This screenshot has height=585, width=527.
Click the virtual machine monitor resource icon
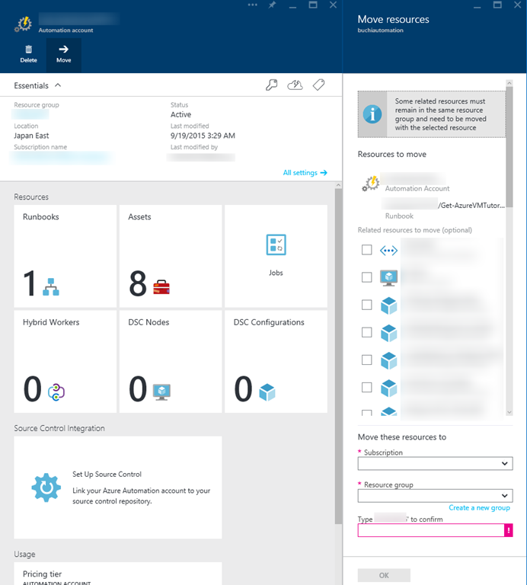(x=388, y=278)
